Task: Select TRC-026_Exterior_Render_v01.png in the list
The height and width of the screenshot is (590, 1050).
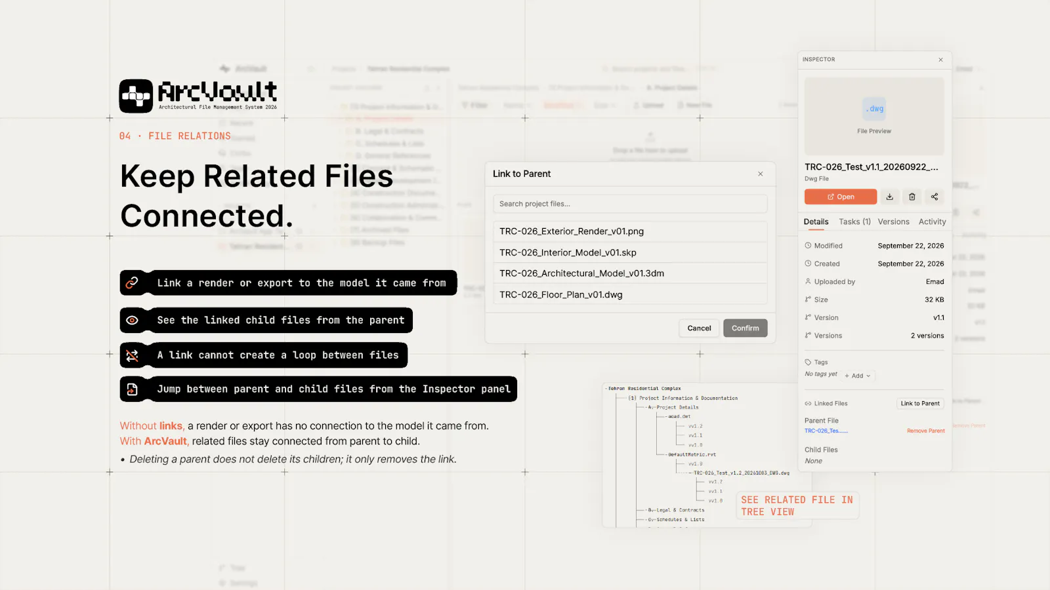Action: coord(630,231)
